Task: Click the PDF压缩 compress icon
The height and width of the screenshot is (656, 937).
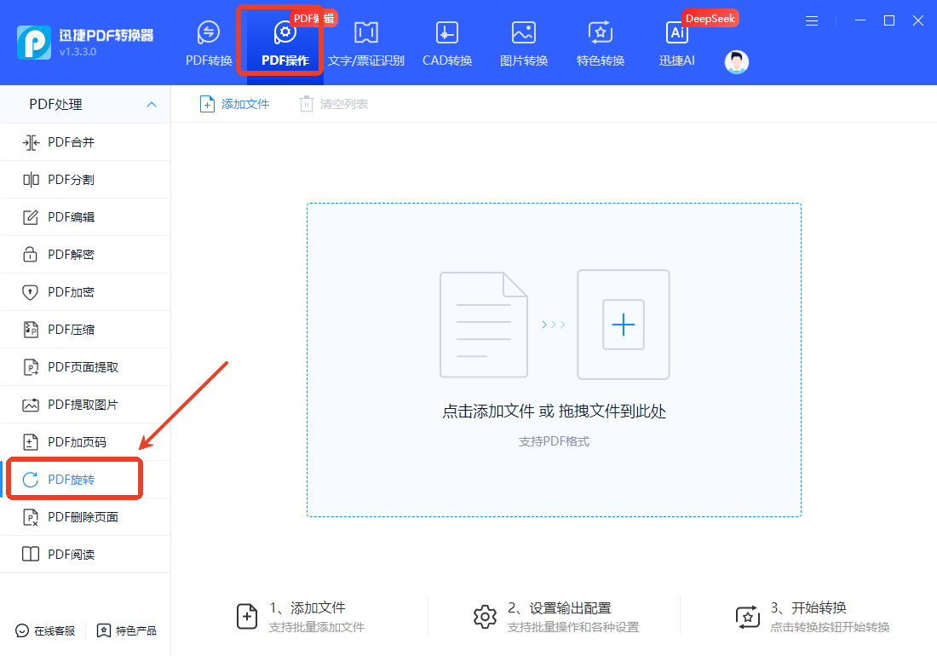Action: 31,330
